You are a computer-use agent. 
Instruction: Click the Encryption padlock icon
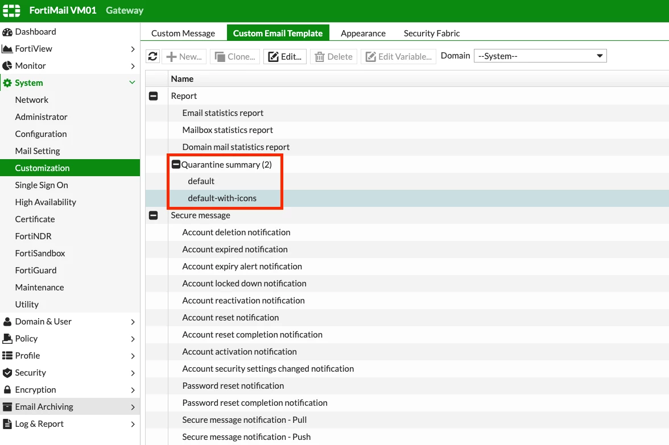[7, 390]
